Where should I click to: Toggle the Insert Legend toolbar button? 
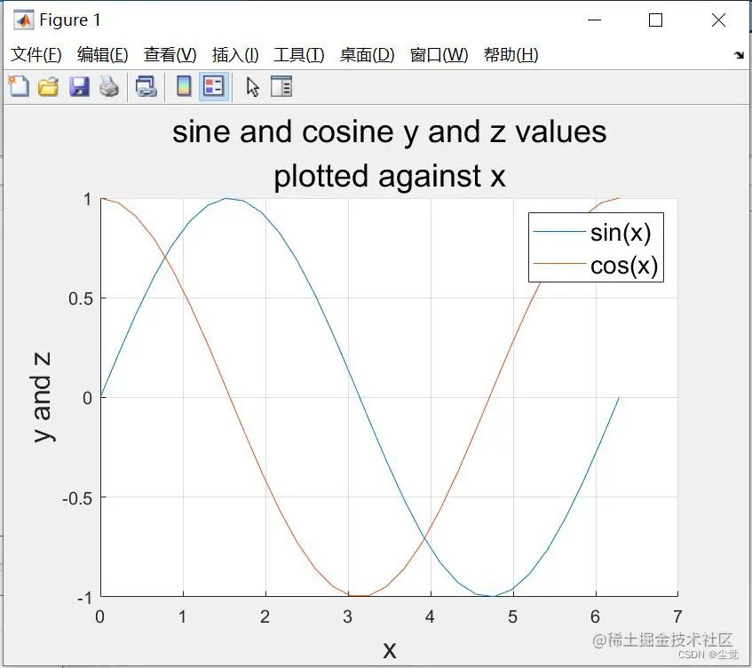214,87
